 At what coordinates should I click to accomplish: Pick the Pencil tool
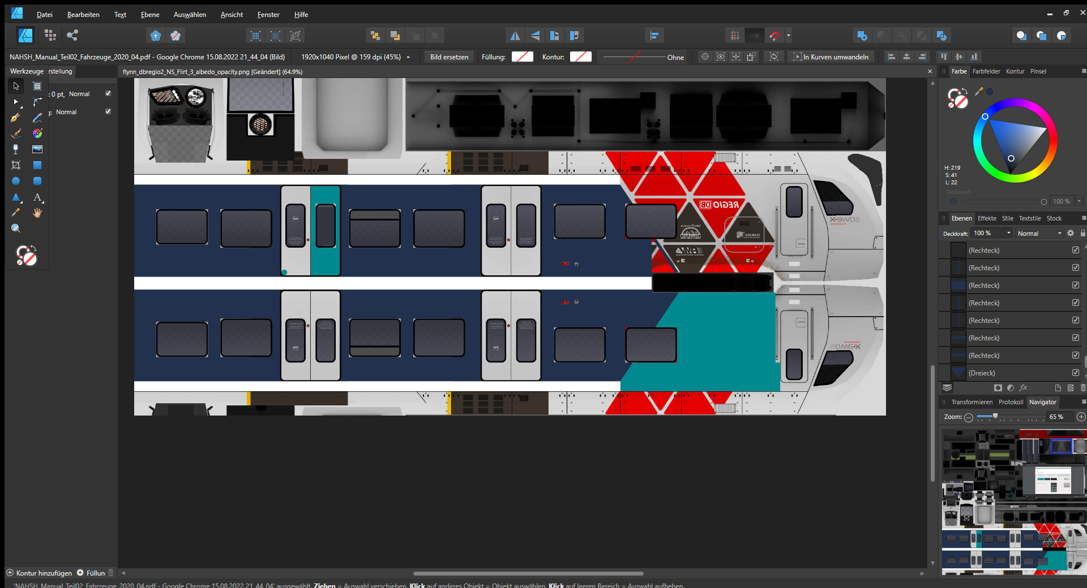(x=37, y=118)
